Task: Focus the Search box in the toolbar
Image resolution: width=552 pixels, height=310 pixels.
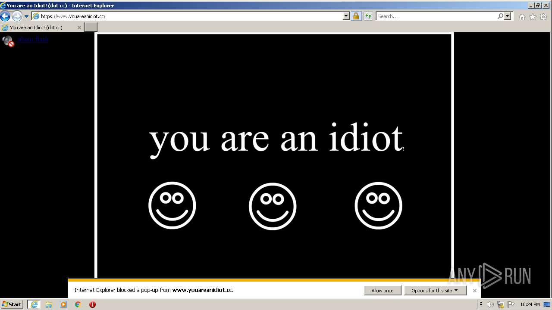Action: pos(436,16)
